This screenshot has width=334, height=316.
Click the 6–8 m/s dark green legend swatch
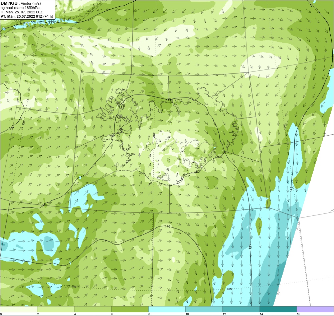click(130, 309)
